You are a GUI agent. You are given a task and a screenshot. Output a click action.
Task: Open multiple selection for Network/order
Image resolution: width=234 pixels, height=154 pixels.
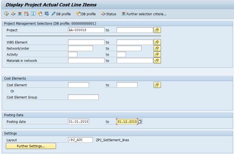(x=157, y=48)
